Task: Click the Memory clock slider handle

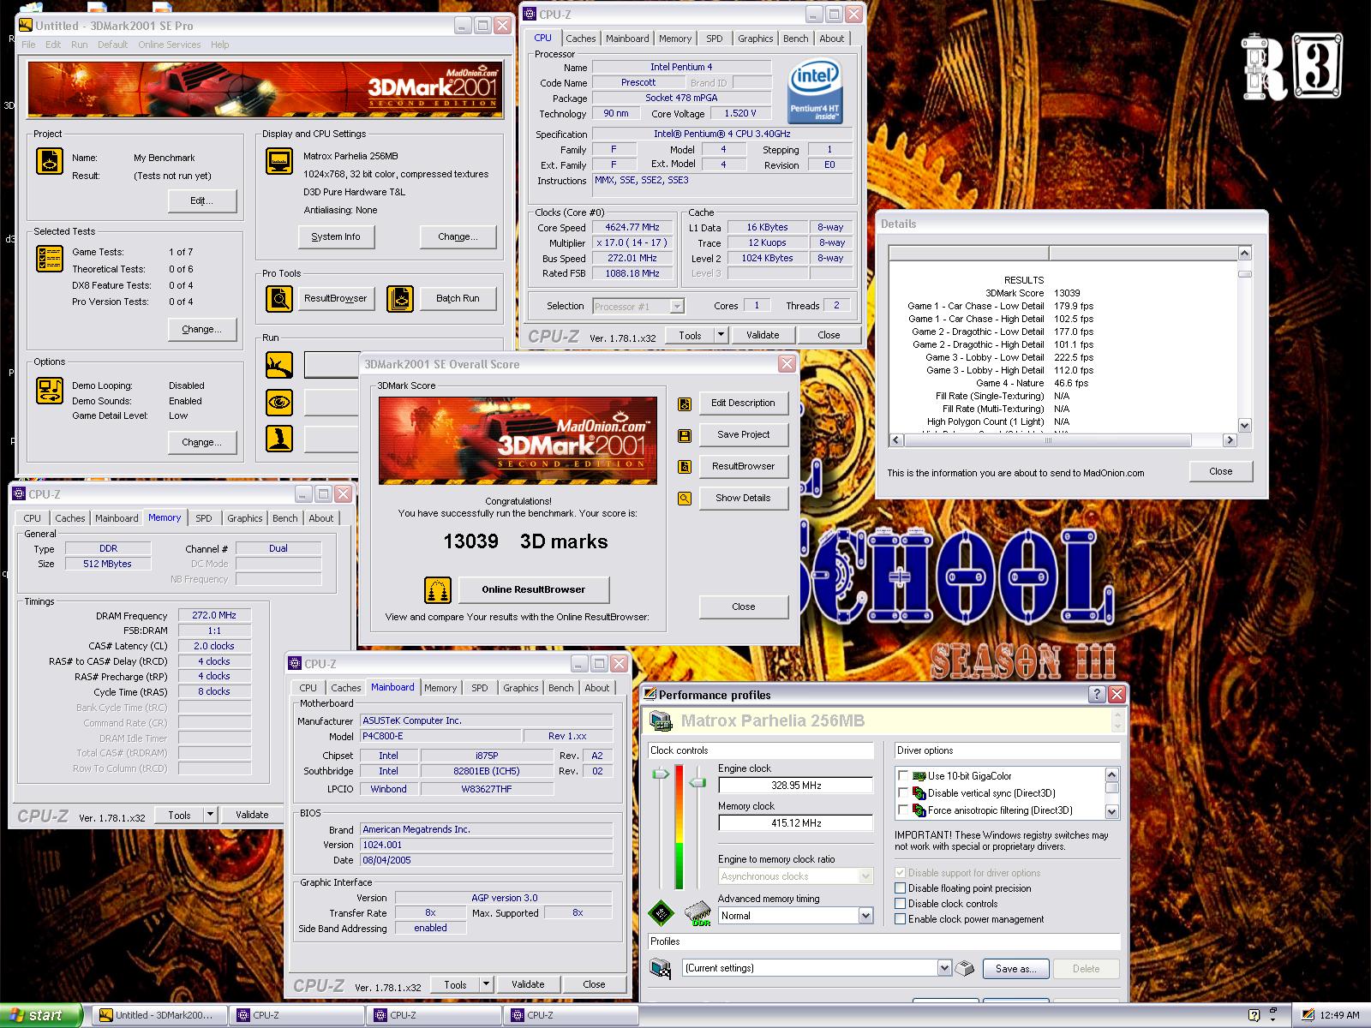Action: [x=698, y=782]
